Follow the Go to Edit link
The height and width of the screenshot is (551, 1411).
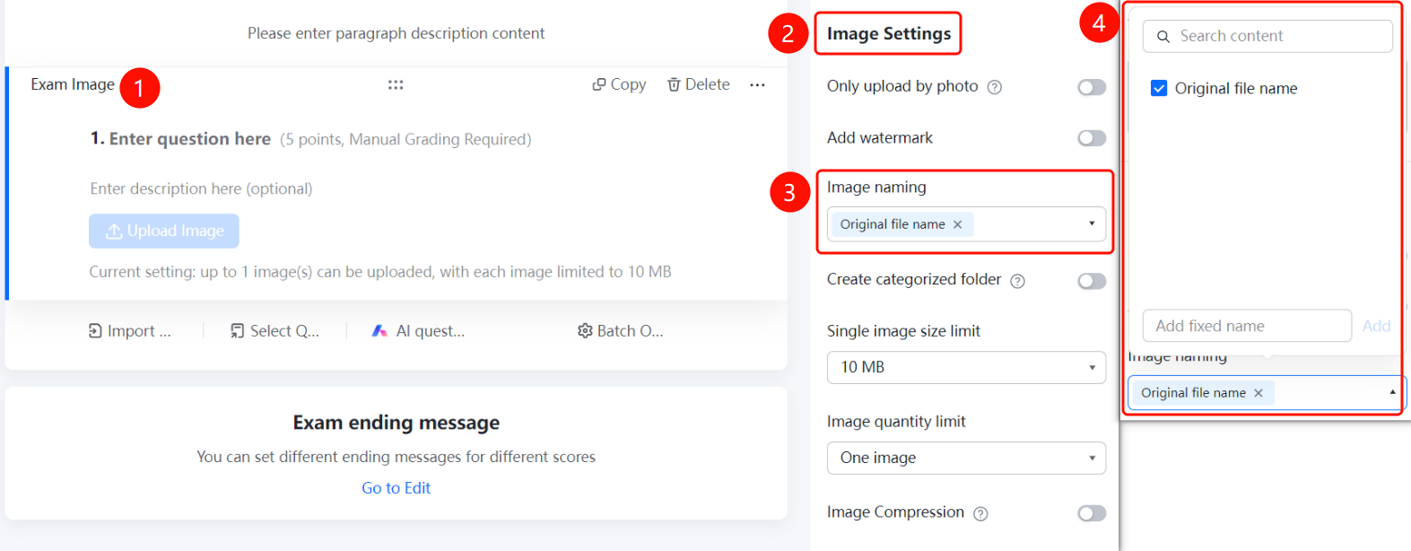click(x=396, y=488)
